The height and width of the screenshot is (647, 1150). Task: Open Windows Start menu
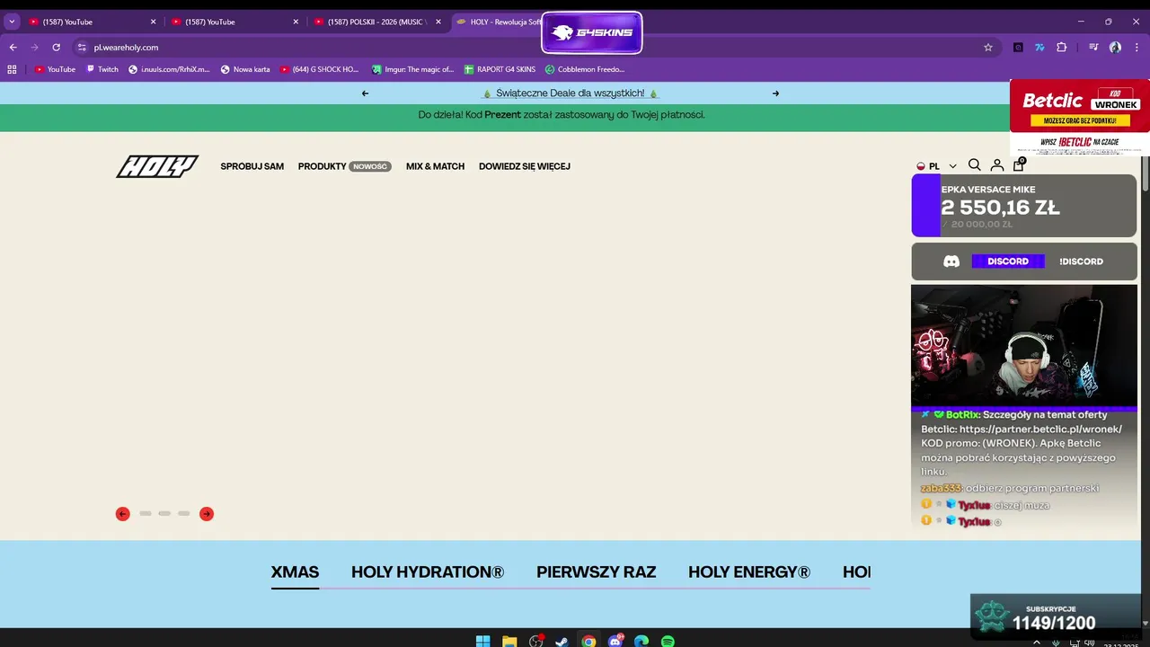coord(483,642)
